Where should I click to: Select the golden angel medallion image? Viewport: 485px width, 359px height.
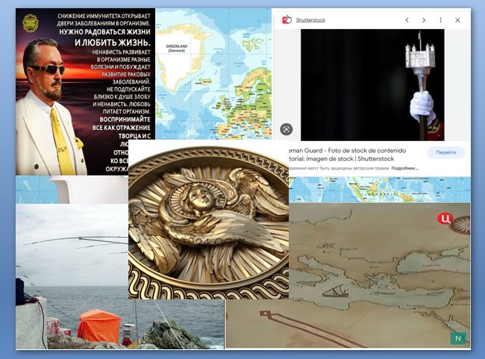click(x=208, y=219)
